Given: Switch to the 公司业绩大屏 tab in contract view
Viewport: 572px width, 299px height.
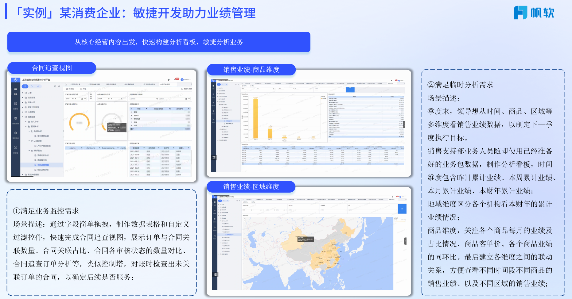Looking at the screenshot, I should pos(75,84).
